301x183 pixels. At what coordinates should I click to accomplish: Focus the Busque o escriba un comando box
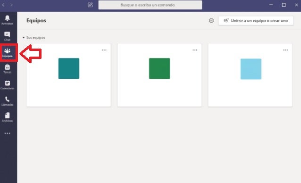tap(150, 5)
